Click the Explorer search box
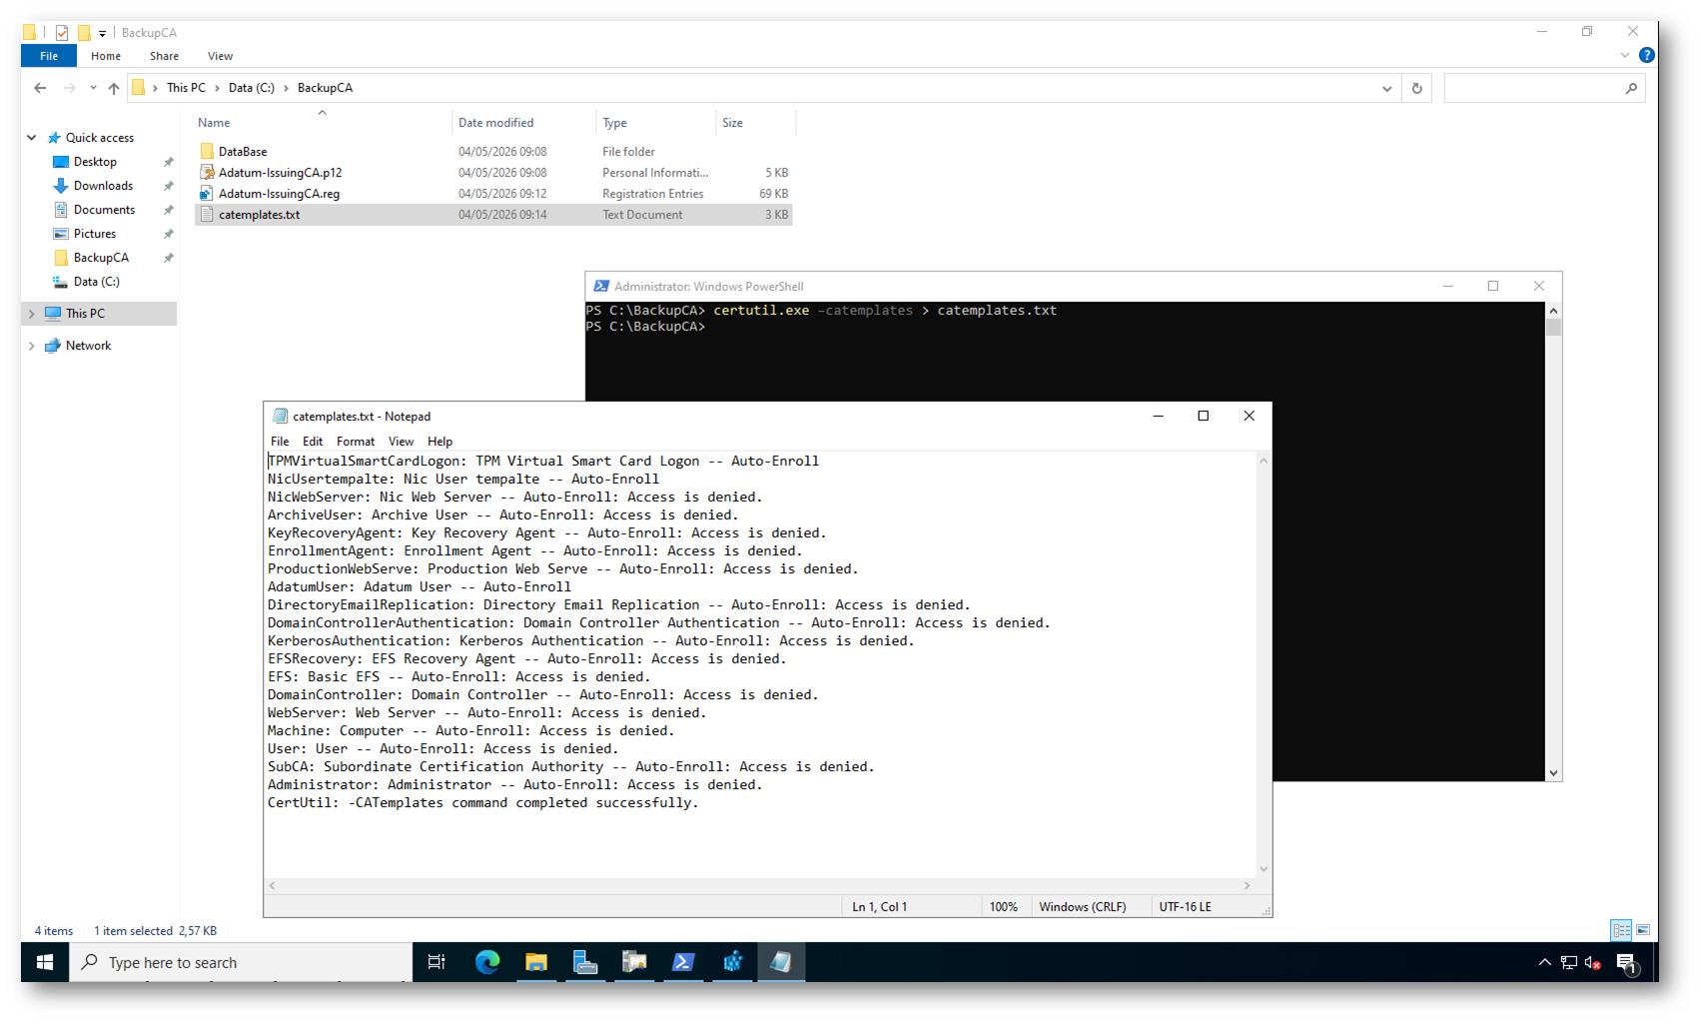Image resolution: width=1701 pixels, height=1024 pixels. click(1535, 88)
